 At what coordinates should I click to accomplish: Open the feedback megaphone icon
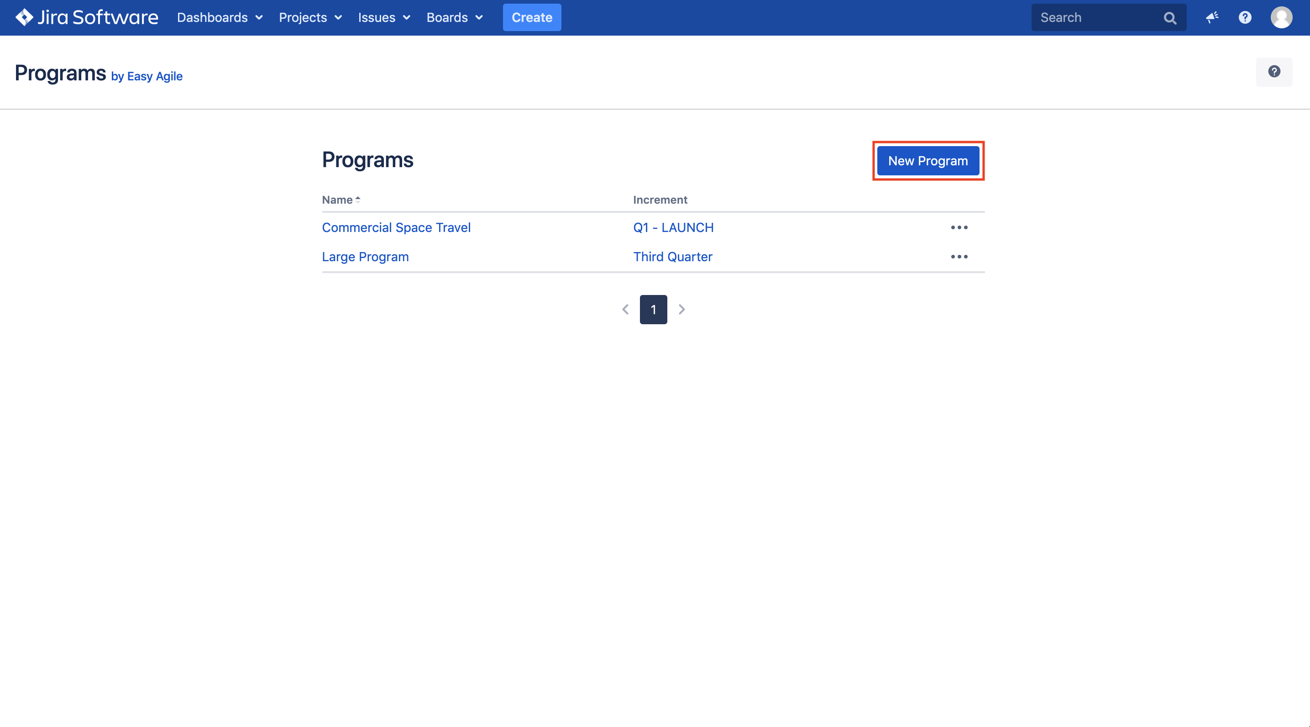(1212, 17)
